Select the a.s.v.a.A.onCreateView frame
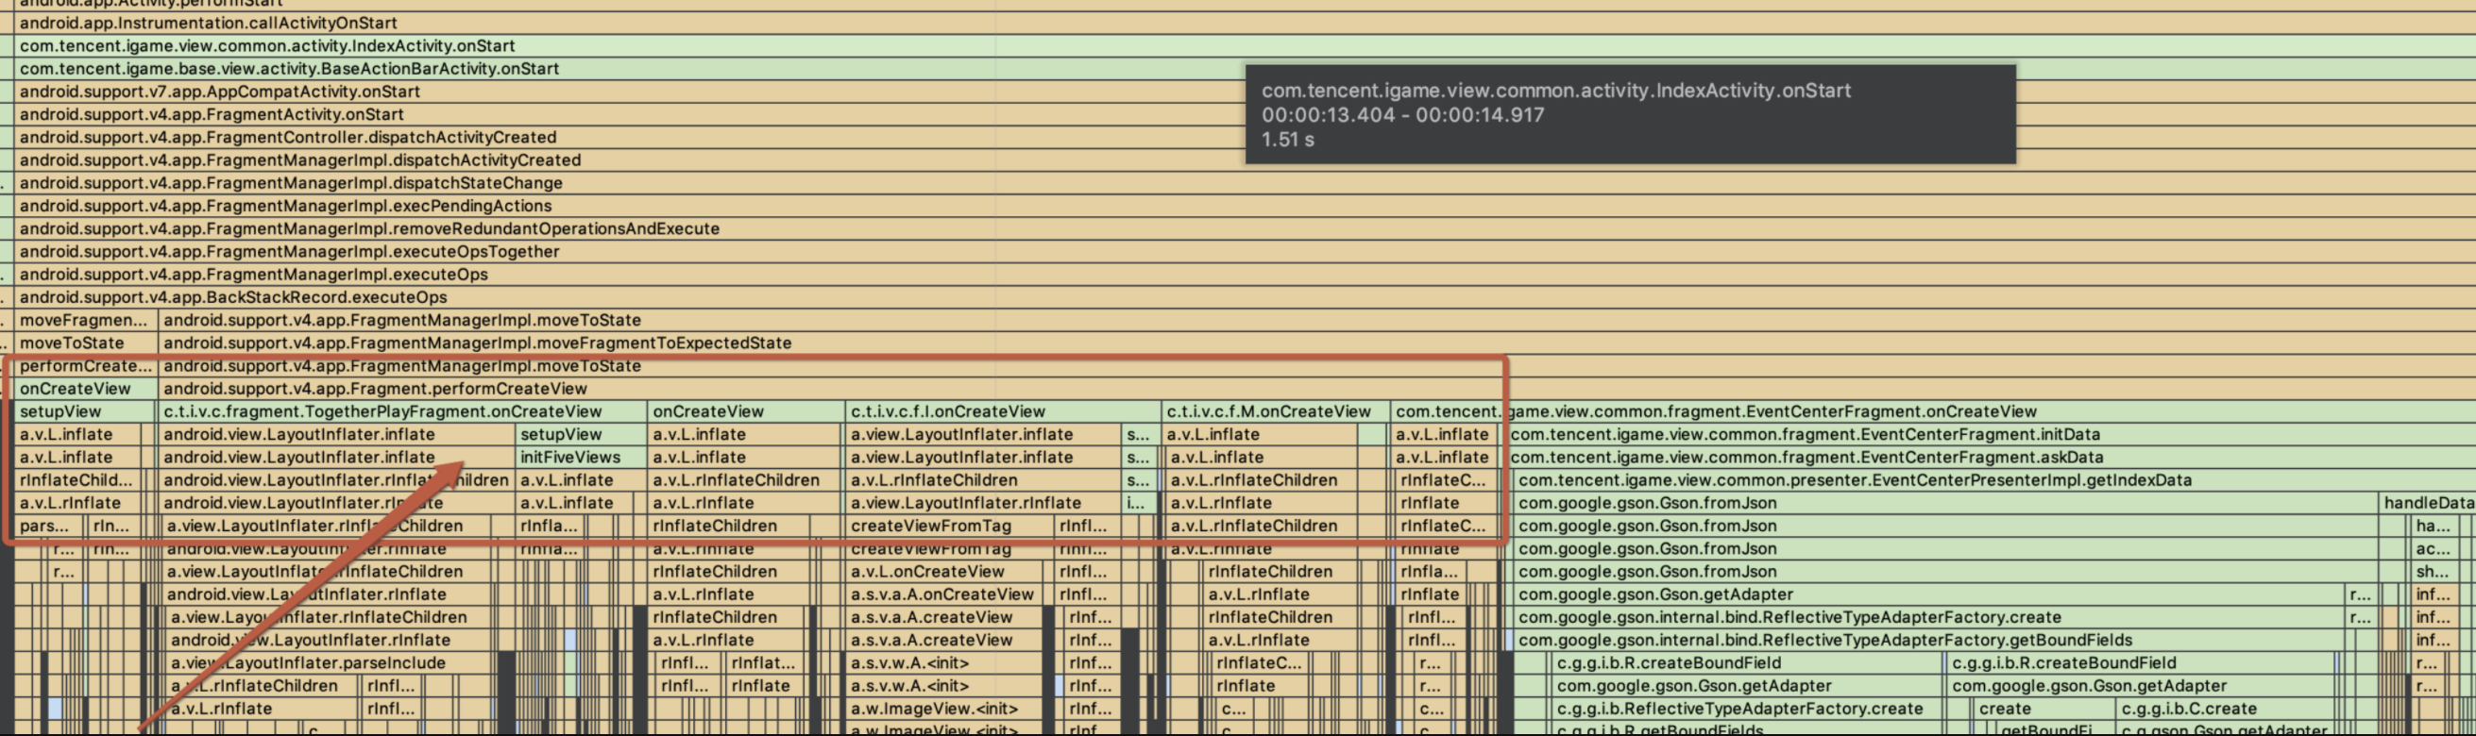The image size is (2476, 736). click(943, 594)
